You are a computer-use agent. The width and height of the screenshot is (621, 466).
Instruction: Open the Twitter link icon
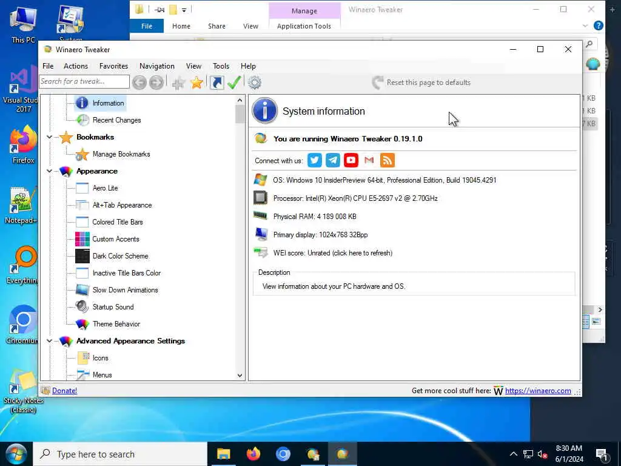315,160
